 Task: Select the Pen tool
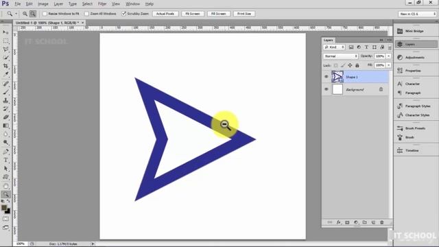(x=5, y=152)
